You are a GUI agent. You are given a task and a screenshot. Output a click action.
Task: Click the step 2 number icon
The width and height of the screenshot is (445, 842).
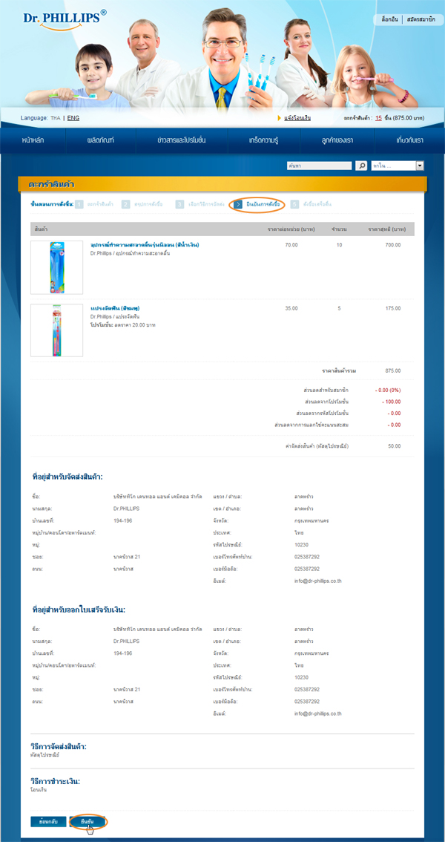(x=126, y=203)
